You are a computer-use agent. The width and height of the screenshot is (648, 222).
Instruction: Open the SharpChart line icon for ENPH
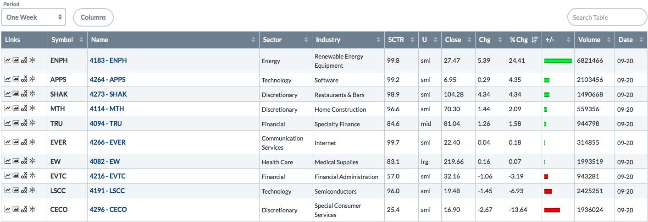8,60
